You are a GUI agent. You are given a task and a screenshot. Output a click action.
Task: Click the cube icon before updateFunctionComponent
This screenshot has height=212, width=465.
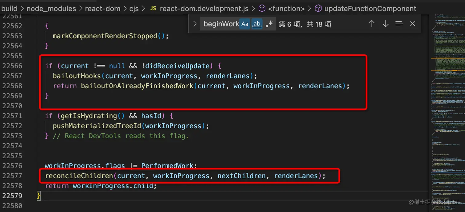318,9
